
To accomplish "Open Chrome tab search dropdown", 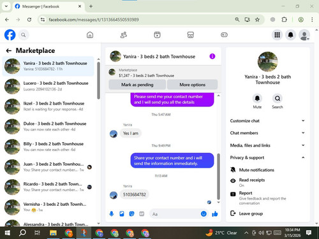I will pos(6,6).
